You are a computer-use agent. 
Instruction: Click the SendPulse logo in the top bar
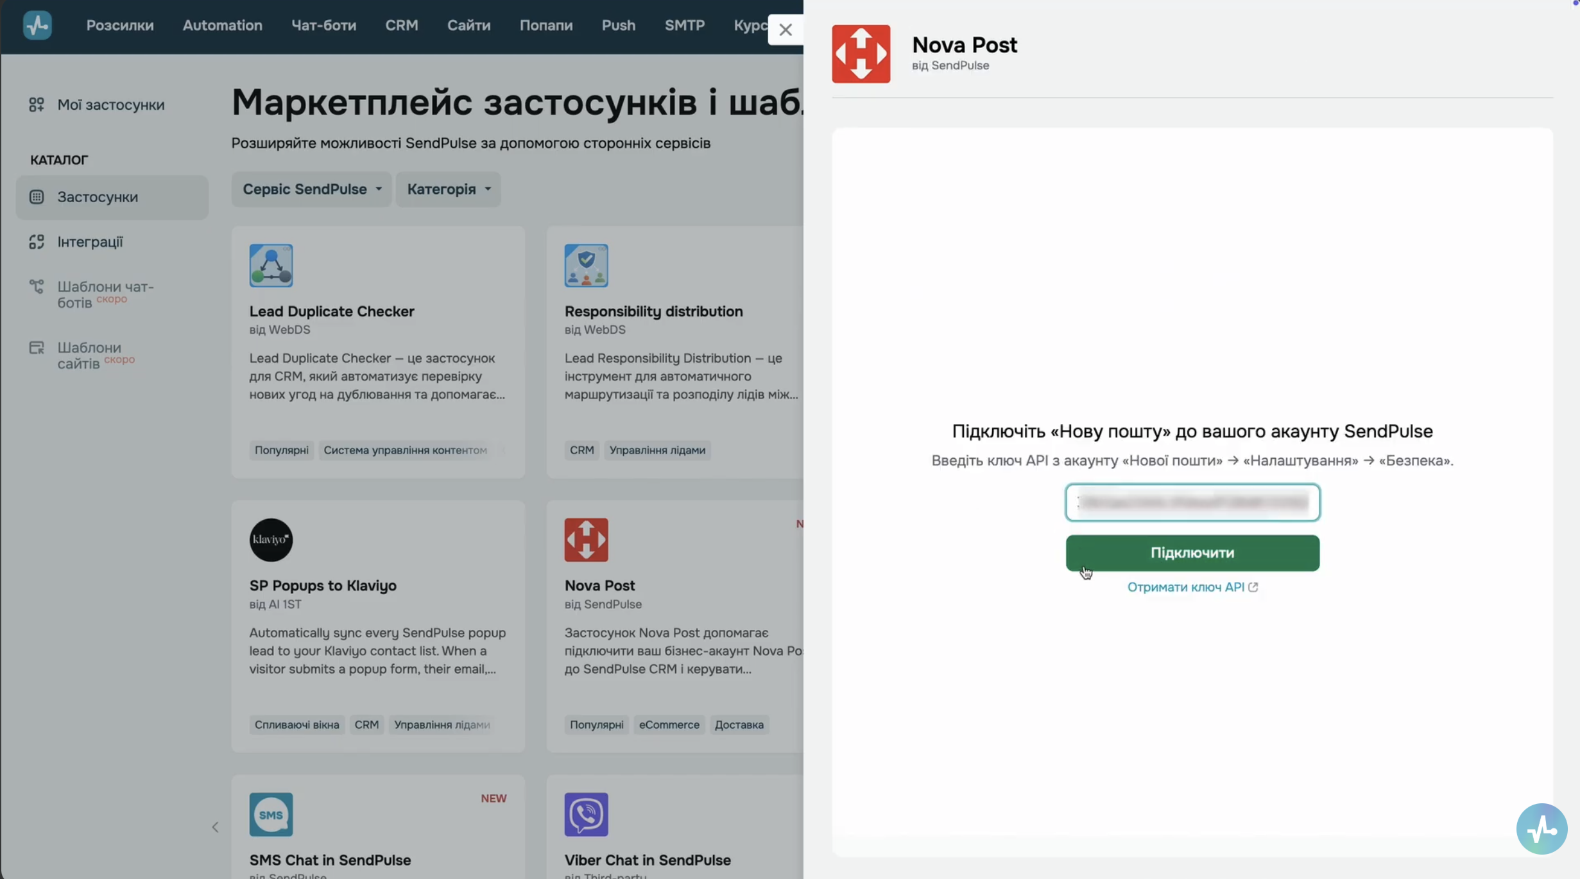(37, 26)
